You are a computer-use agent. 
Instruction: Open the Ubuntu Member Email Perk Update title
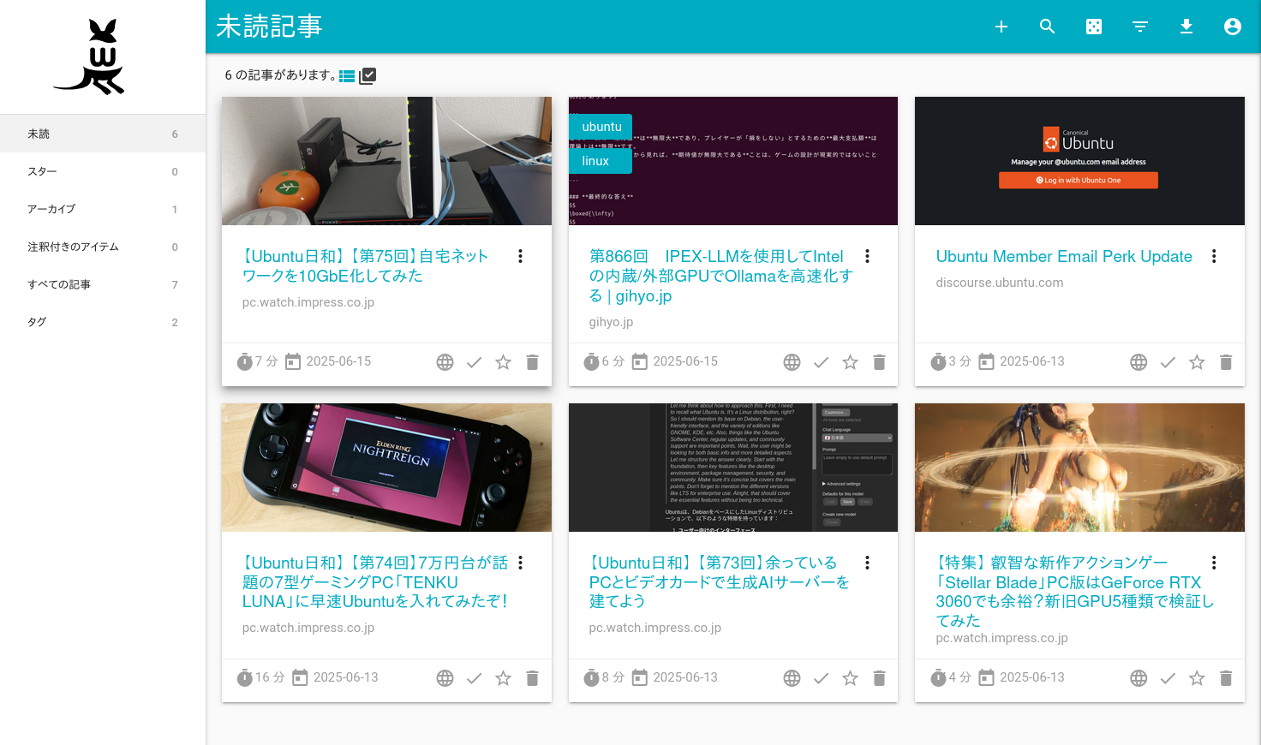pyautogui.click(x=1064, y=256)
